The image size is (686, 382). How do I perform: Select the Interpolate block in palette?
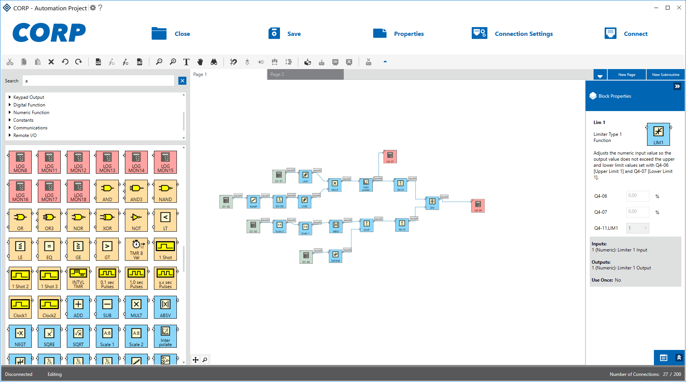(x=165, y=336)
